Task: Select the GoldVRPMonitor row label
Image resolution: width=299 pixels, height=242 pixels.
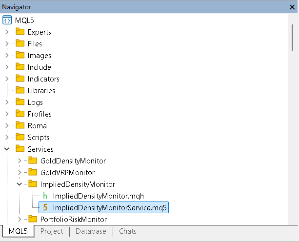Action: [67, 173]
